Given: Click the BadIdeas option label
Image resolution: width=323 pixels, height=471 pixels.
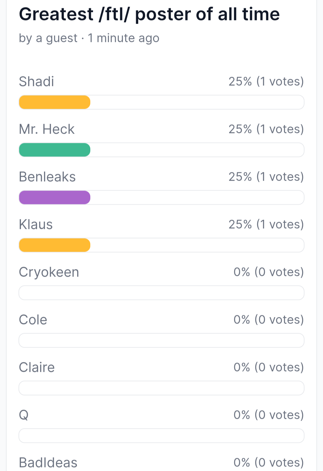Looking at the screenshot, I should tap(48, 463).
